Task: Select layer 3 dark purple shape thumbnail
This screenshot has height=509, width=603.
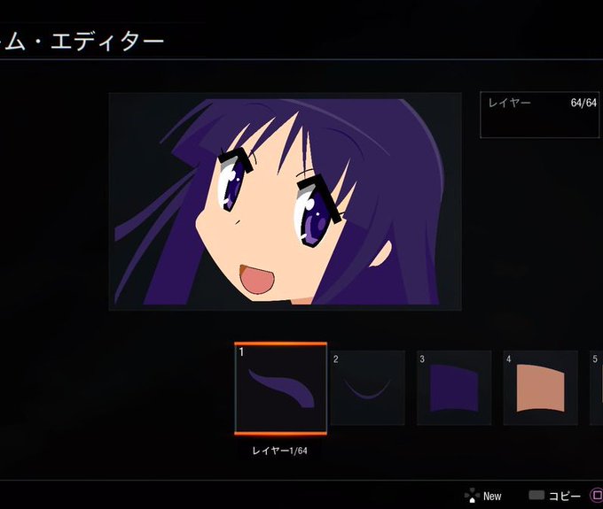Action: [x=454, y=388]
